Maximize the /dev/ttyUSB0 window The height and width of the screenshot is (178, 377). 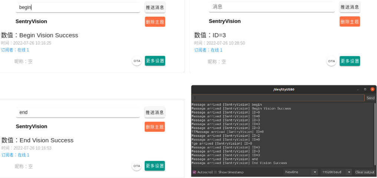[365, 89]
